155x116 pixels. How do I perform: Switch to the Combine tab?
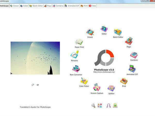point(58,6)
